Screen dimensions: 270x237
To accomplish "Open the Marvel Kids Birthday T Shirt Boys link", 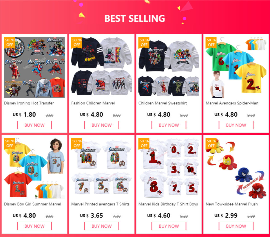I will click(168, 204).
